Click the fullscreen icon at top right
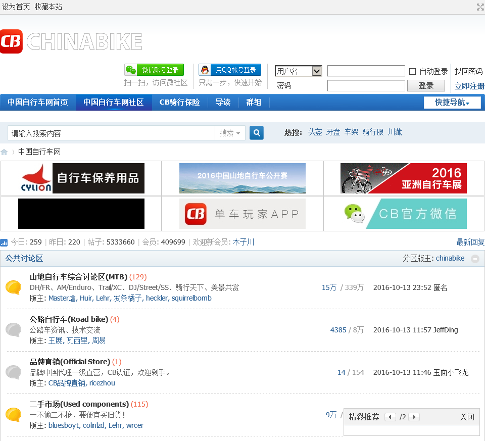485x441 pixels. coord(480,7)
